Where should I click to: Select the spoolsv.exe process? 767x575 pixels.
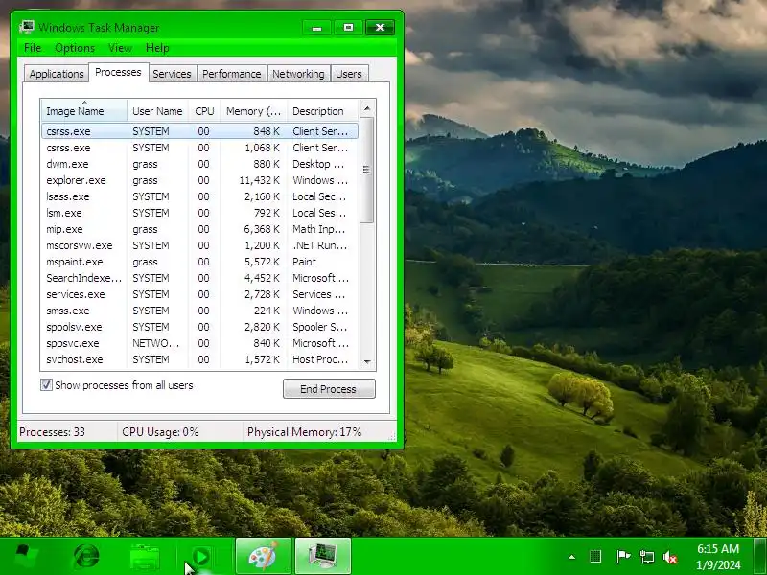[x=200, y=327]
